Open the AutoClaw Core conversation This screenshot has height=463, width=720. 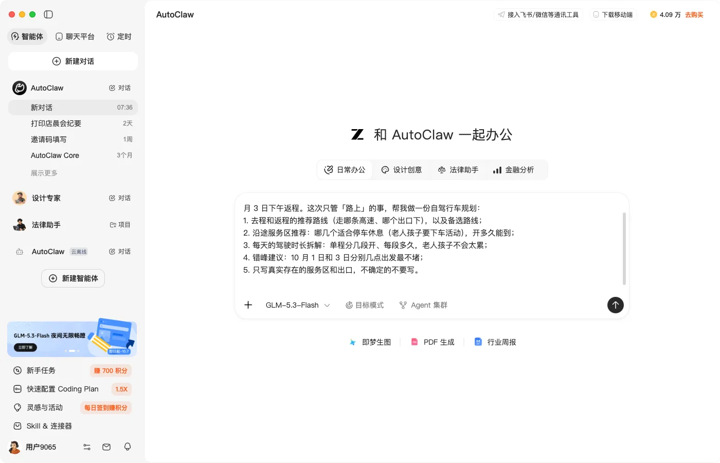click(73, 155)
